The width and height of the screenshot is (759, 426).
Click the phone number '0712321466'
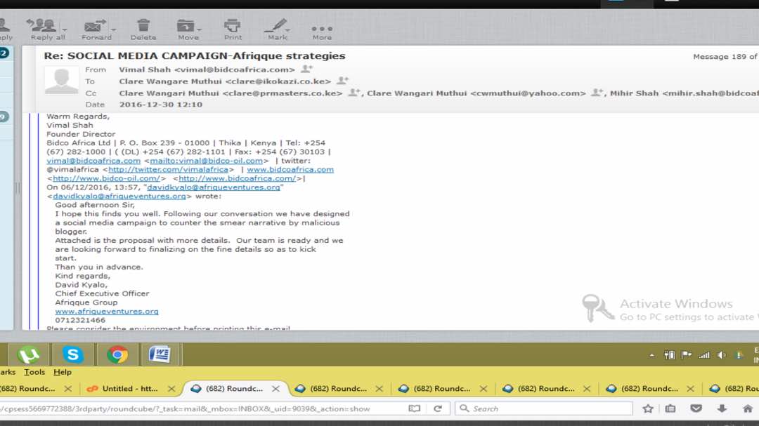[x=80, y=320]
